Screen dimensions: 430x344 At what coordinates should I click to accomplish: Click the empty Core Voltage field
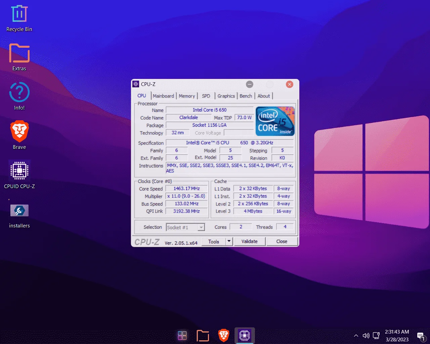[x=239, y=133]
